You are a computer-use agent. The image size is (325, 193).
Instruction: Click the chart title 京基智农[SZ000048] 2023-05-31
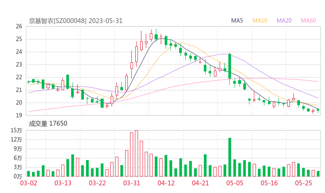tap(76, 21)
